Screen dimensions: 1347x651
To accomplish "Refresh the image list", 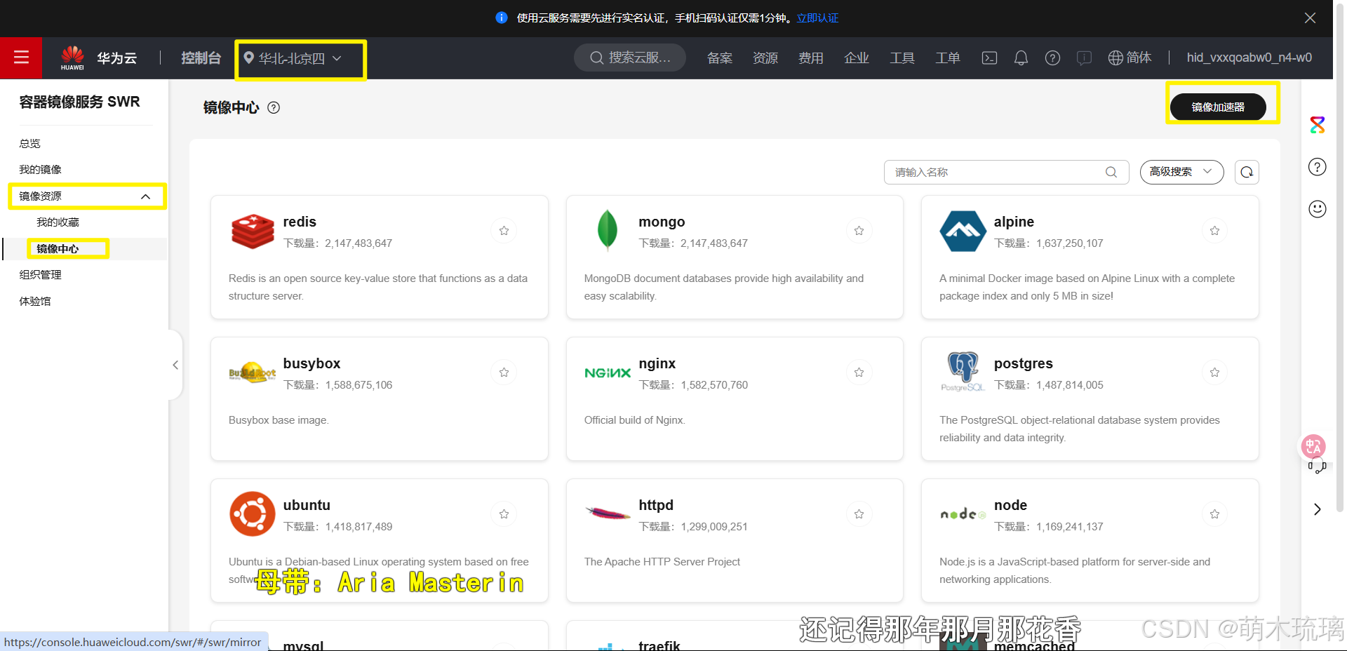I will coord(1247,172).
